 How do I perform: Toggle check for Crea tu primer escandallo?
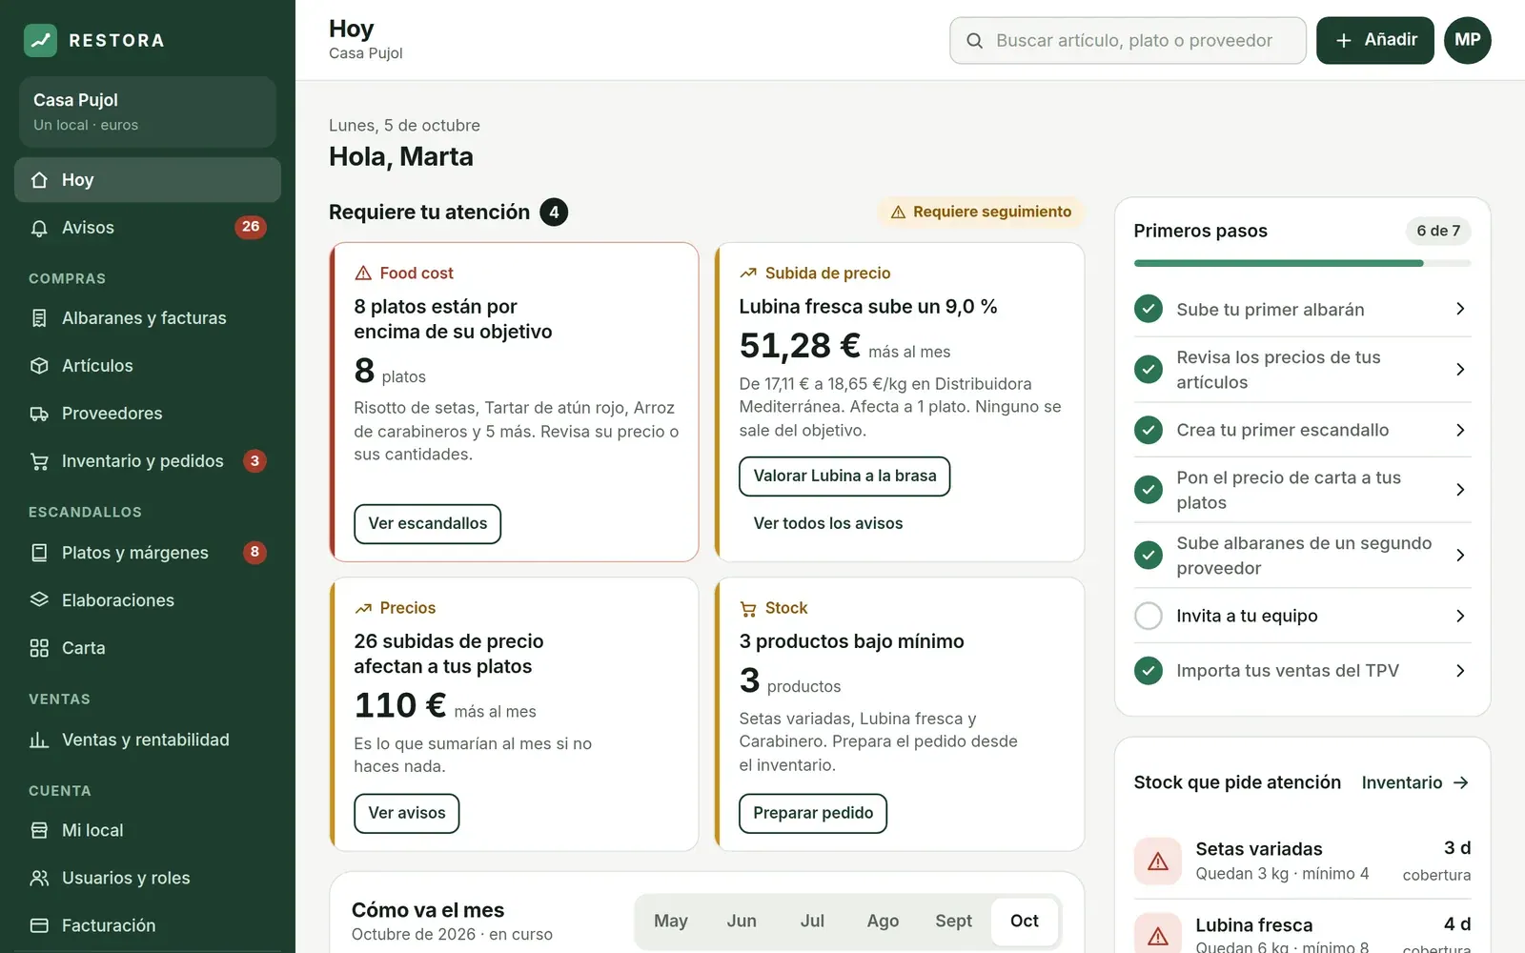coord(1149,430)
